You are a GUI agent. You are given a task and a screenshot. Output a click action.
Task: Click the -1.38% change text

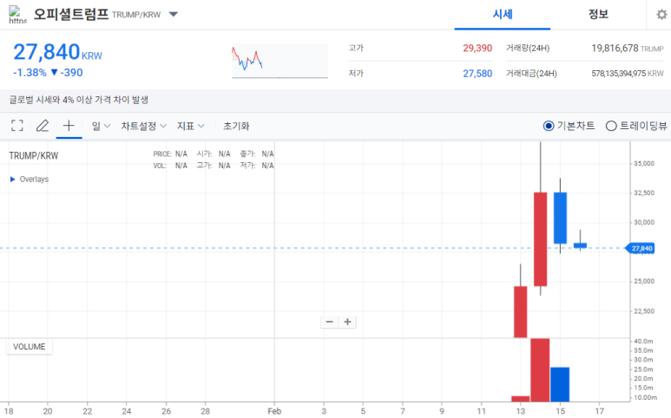click(x=30, y=73)
